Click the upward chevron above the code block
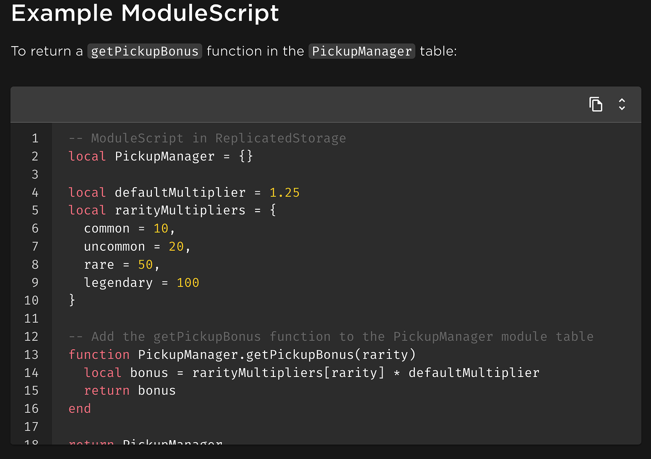 (x=622, y=101)
